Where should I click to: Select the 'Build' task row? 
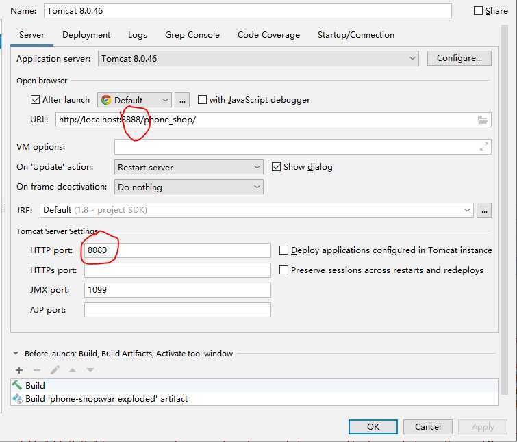254,385
